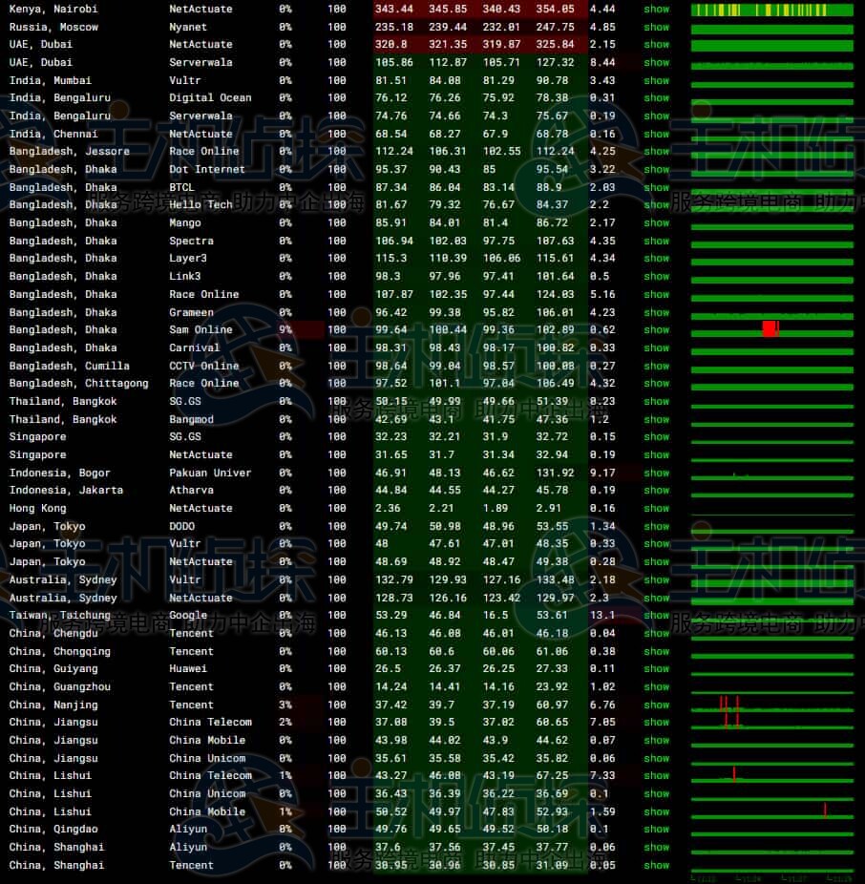Click show for Singapore NetActuate row

(656, 455)
